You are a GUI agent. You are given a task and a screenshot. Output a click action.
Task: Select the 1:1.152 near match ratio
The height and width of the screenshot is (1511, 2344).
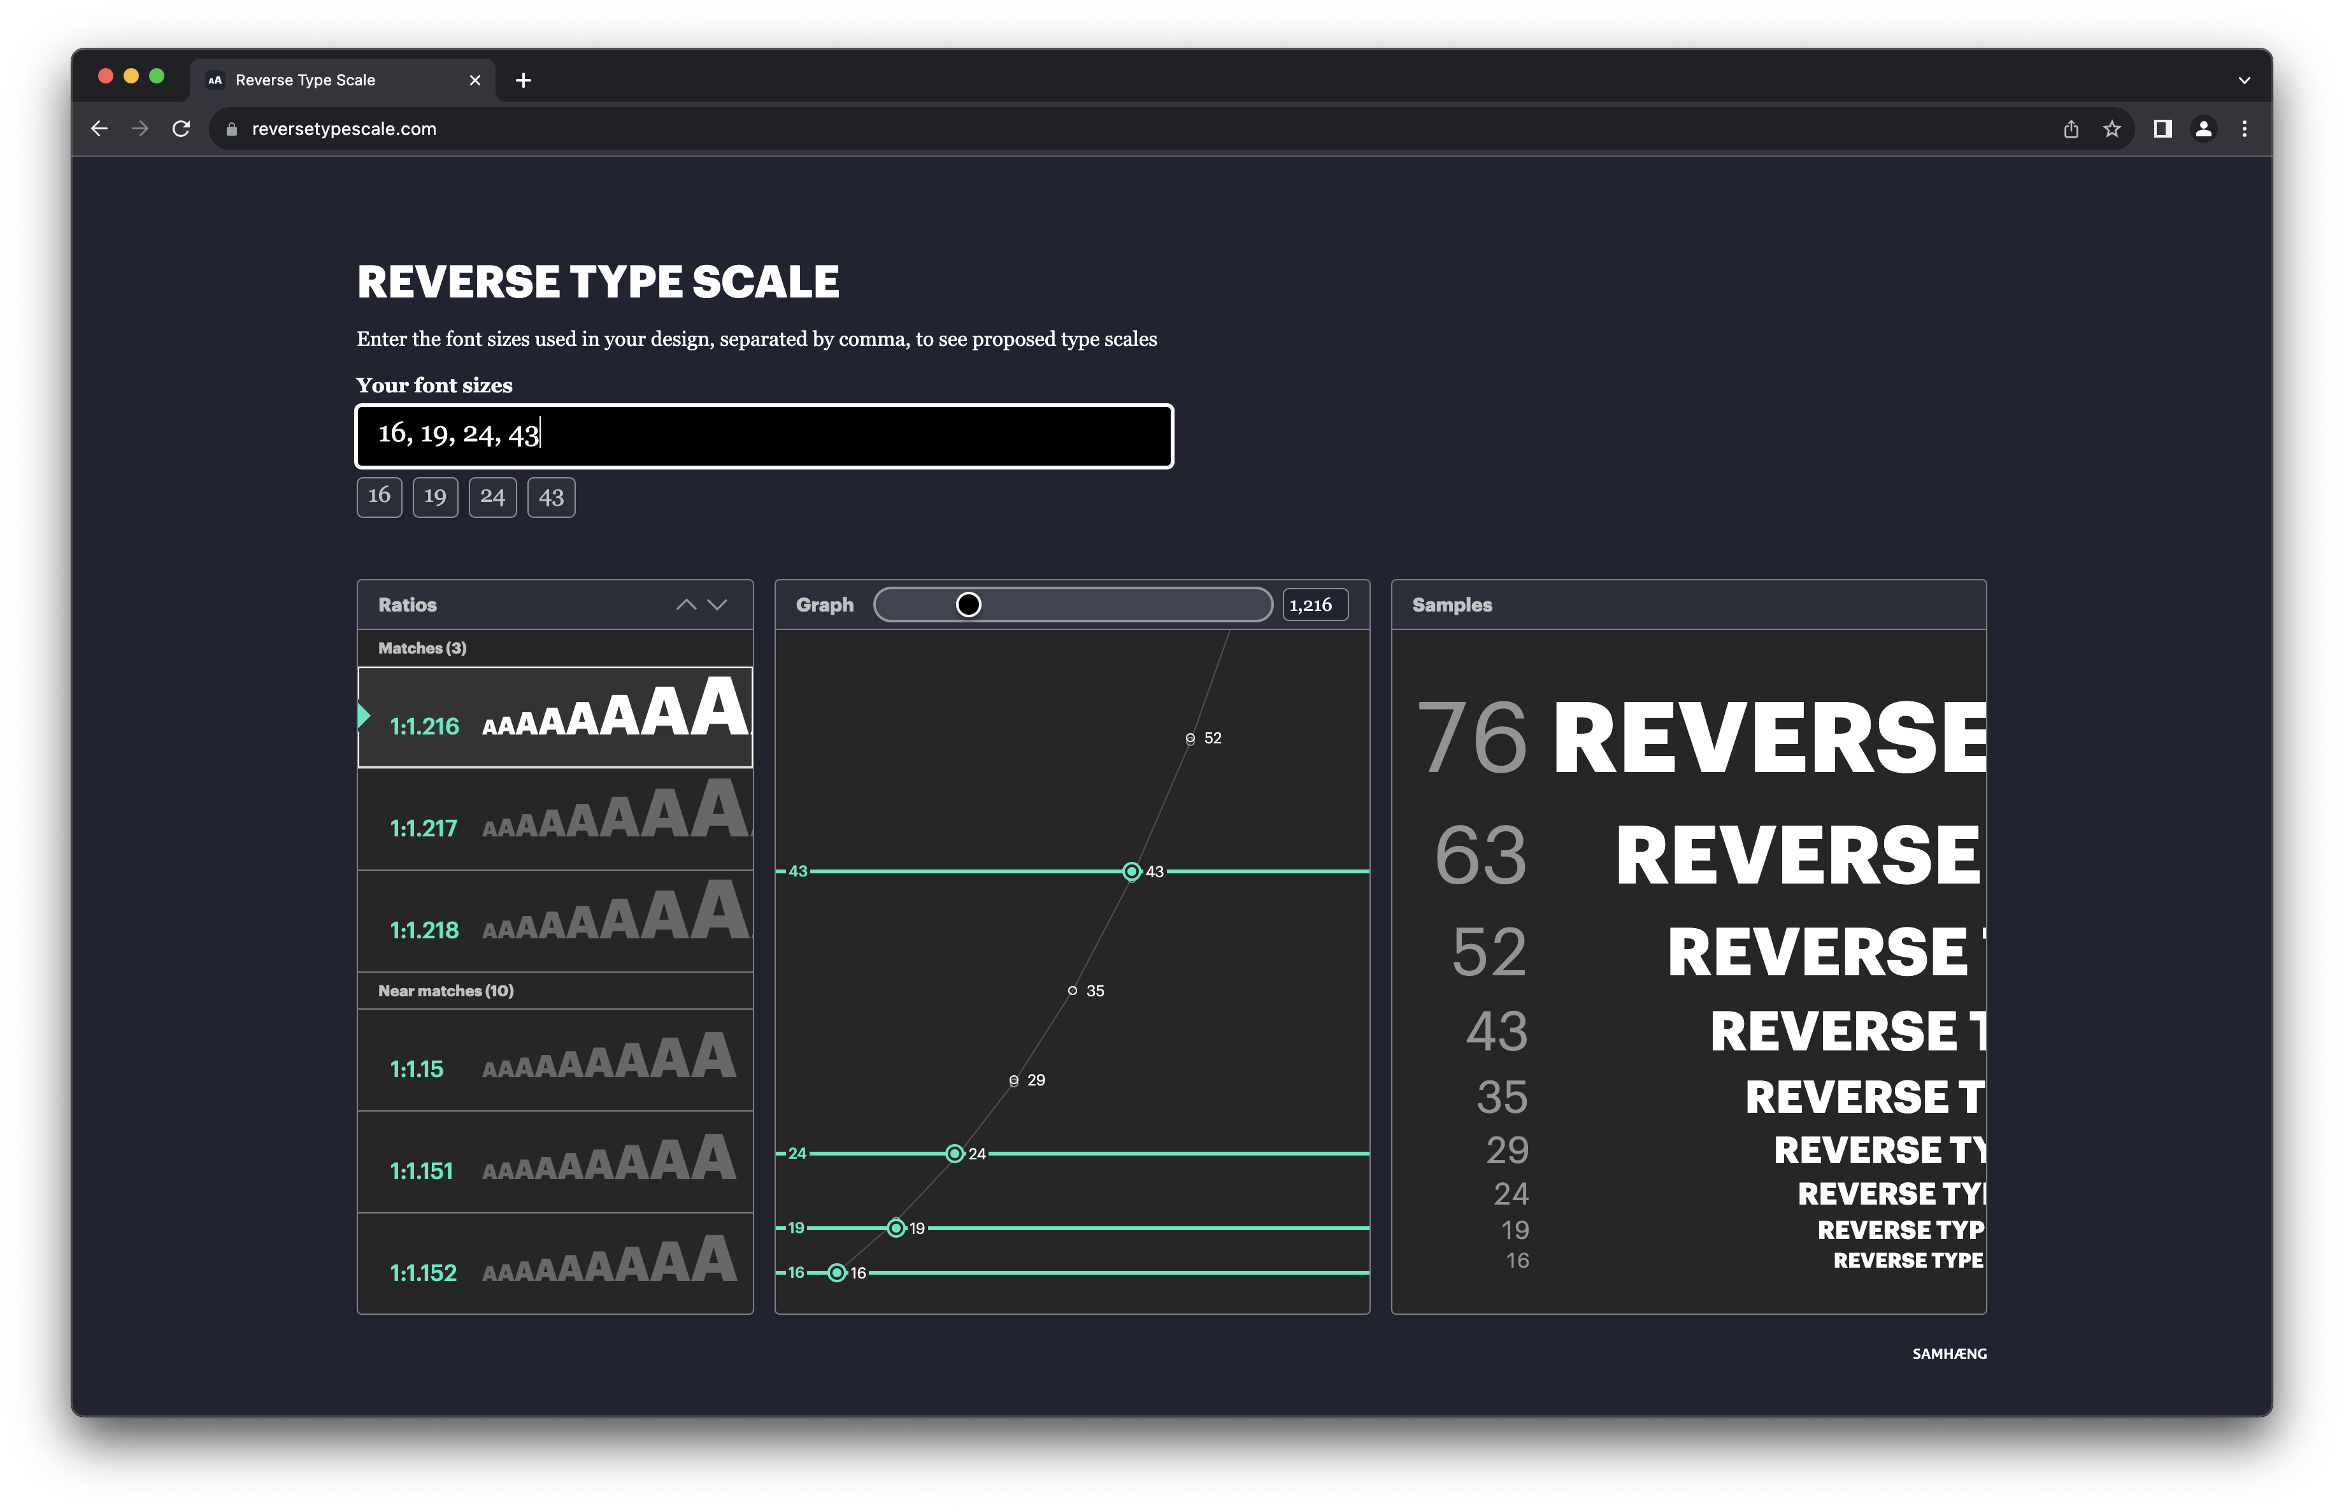point(555,1264)
